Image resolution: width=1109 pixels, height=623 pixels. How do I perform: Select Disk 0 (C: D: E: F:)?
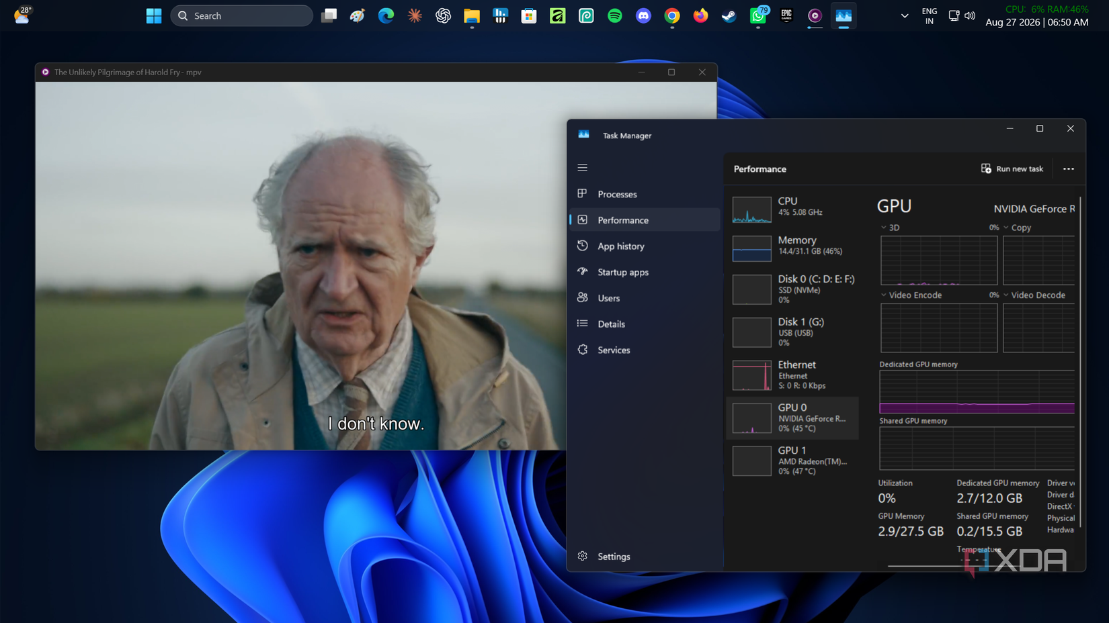click(792, 289)
